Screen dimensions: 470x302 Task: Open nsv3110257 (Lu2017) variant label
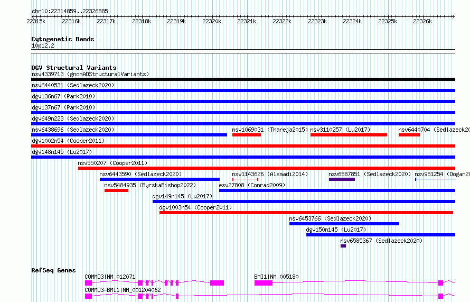coord(340,130)
